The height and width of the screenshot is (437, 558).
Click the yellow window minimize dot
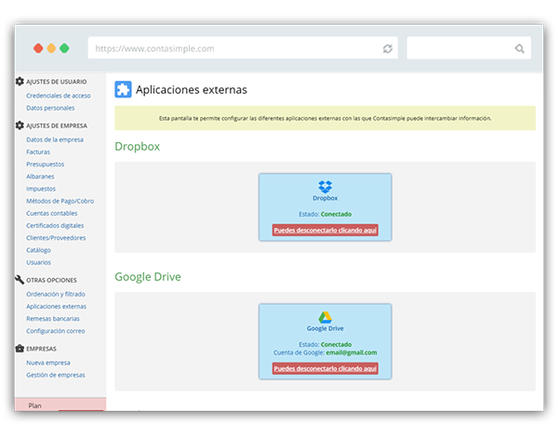51,48
